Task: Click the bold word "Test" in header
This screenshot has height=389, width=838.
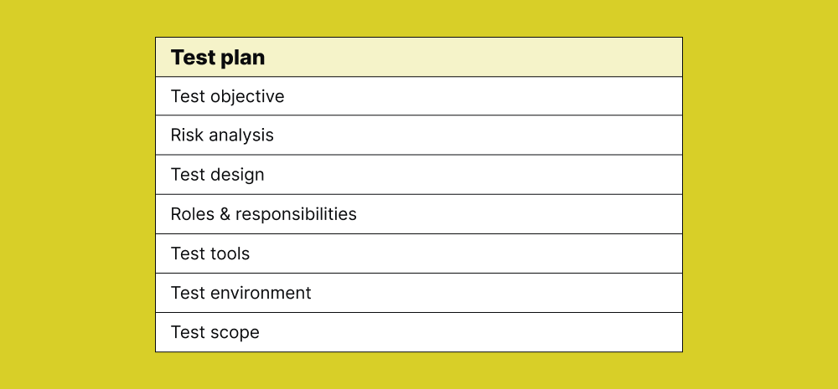Action: pyautogui.click(x=191, y=58)
